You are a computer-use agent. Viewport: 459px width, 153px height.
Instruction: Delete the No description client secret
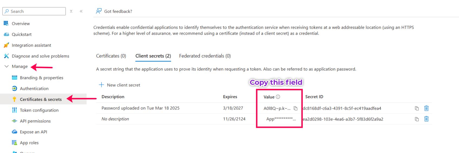426,119
